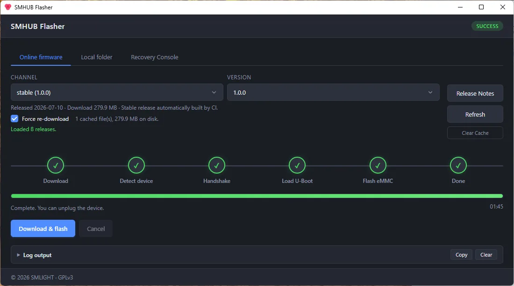Click the Flash eMMC step checkmark icon

(x=378, y=166)
